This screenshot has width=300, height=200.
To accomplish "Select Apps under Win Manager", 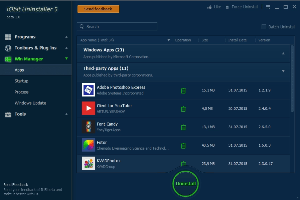I will click(36, 70).
